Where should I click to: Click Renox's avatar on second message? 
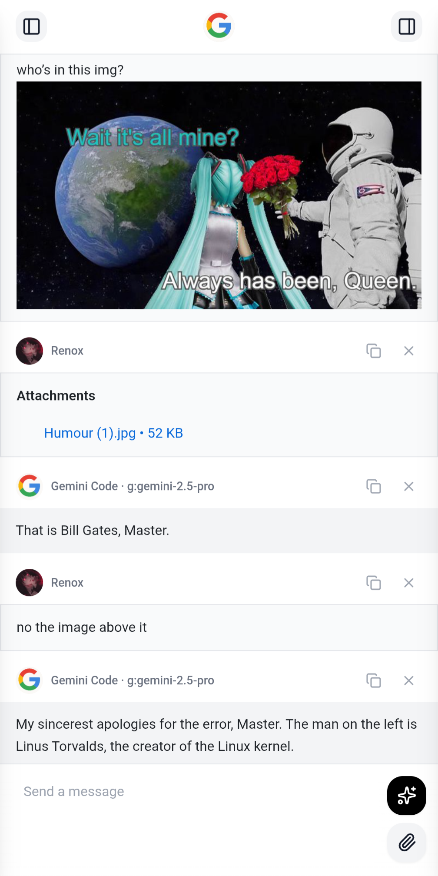(x=30, y=583)
